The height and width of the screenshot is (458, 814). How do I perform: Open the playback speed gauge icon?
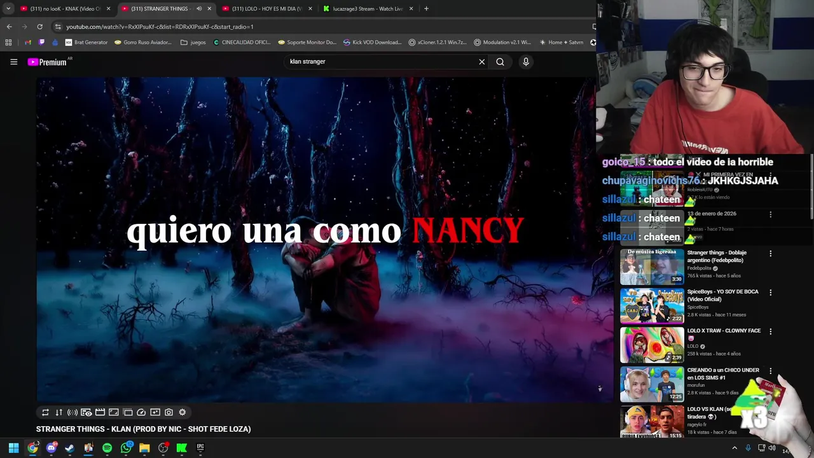coord(141,412)
